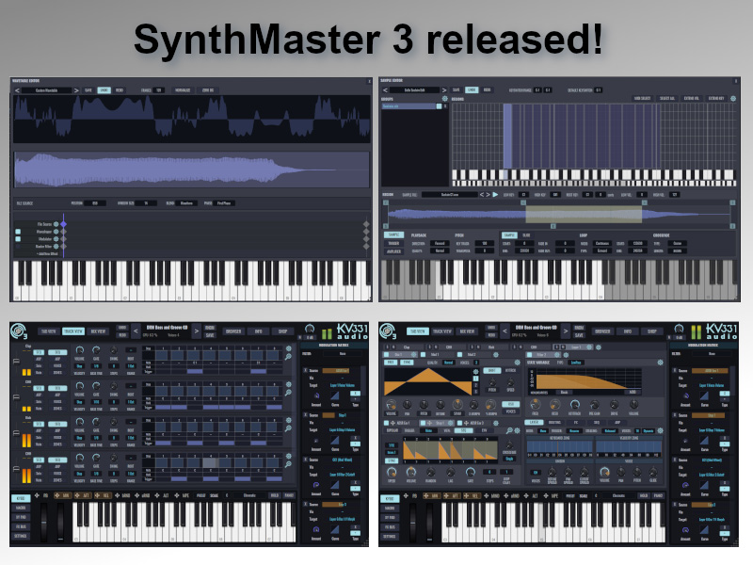753x565 pixels.
Task: Open the playback Direction dropdown in Sample Editor
Action: click(x=440, y=244)
